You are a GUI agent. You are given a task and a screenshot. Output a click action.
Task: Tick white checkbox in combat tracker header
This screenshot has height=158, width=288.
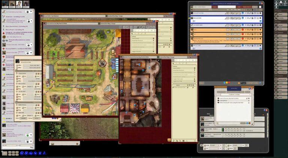[x=260, y=7]
